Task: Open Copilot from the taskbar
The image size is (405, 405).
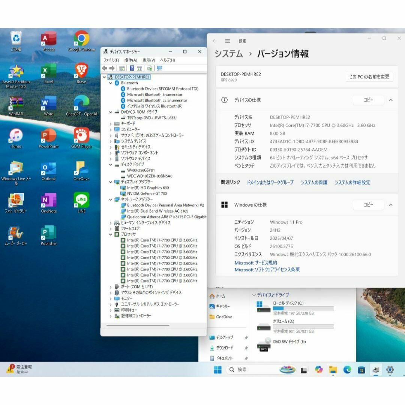Action: (x=319, y=370)
